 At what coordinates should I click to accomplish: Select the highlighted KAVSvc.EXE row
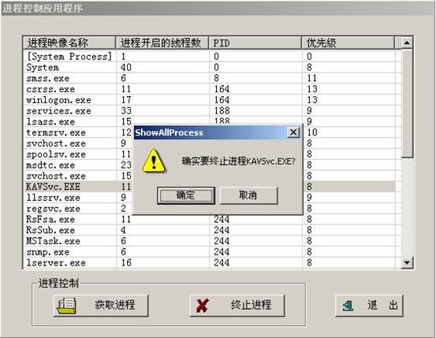click(209, 187)
